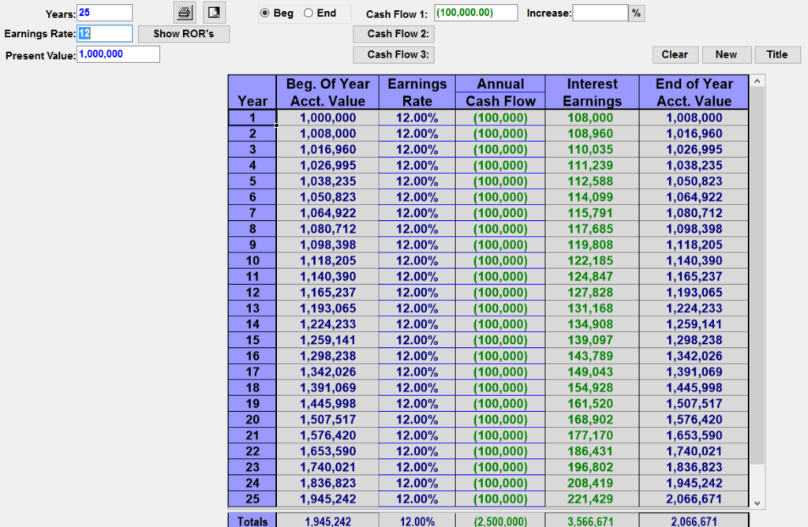Focus the Earnings Rate field
The image size is (808, 527).
tap(104, 34)
